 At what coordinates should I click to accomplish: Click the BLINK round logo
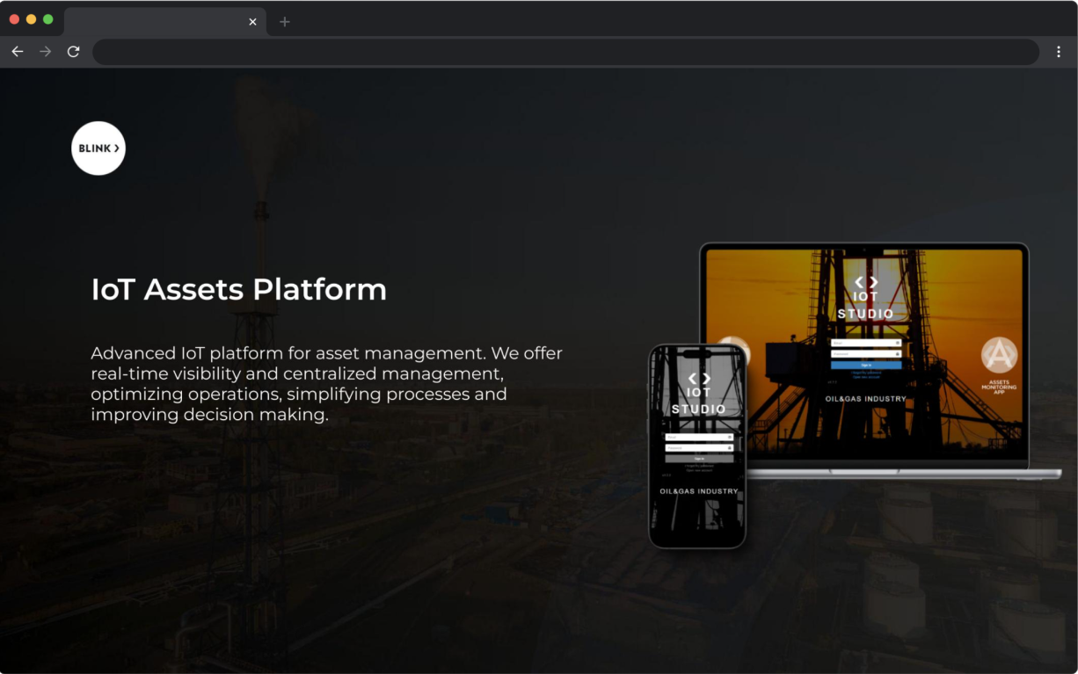[x=98, y=149]
